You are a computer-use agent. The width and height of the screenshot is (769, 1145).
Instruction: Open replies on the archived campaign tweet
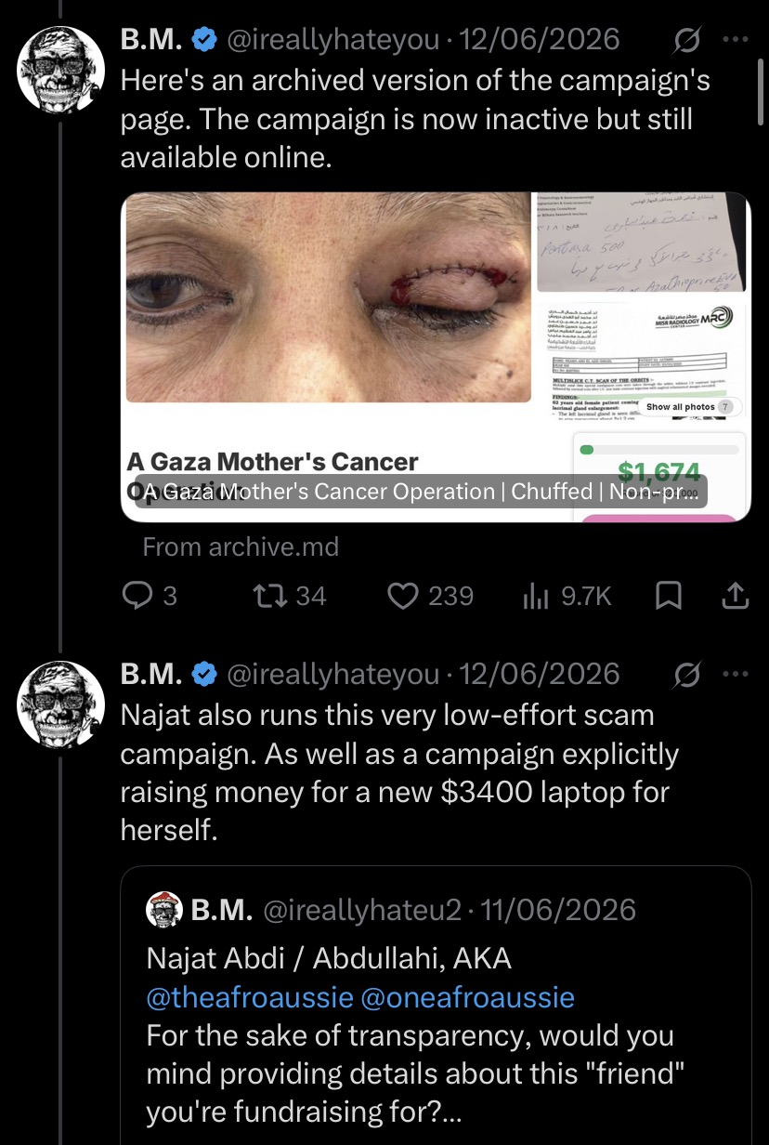[x=150, y=596]
